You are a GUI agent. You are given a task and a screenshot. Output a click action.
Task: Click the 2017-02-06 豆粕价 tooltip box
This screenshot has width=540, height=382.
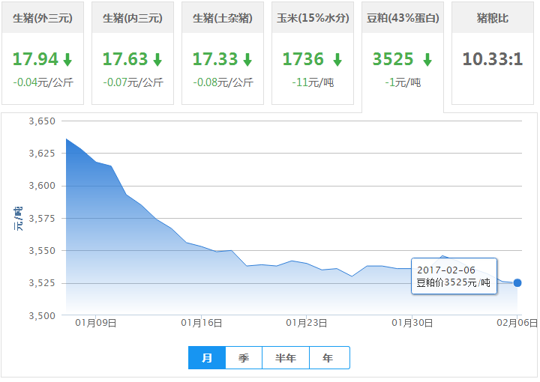coord(454,276)
